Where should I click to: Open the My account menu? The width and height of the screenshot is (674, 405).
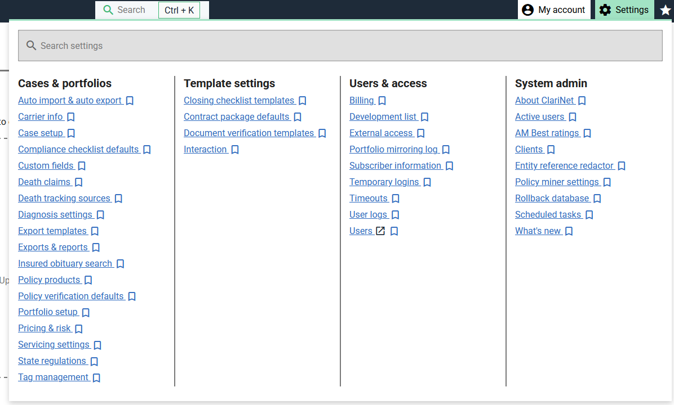[x=553, y=10]
